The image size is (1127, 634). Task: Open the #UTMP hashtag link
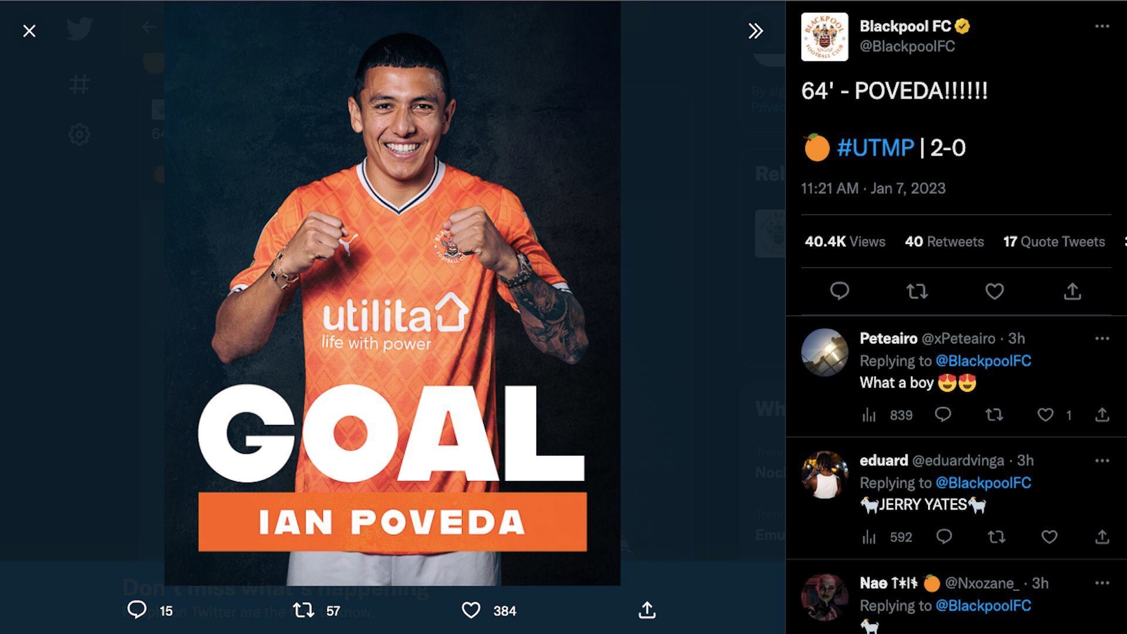tap(875, 148)
